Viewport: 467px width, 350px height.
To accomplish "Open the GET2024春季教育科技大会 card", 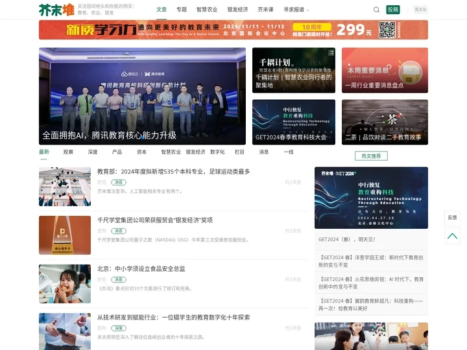I will point(294,122).
